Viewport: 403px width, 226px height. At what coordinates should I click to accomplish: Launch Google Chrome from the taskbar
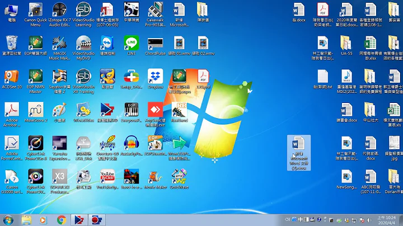pos(62,220)
